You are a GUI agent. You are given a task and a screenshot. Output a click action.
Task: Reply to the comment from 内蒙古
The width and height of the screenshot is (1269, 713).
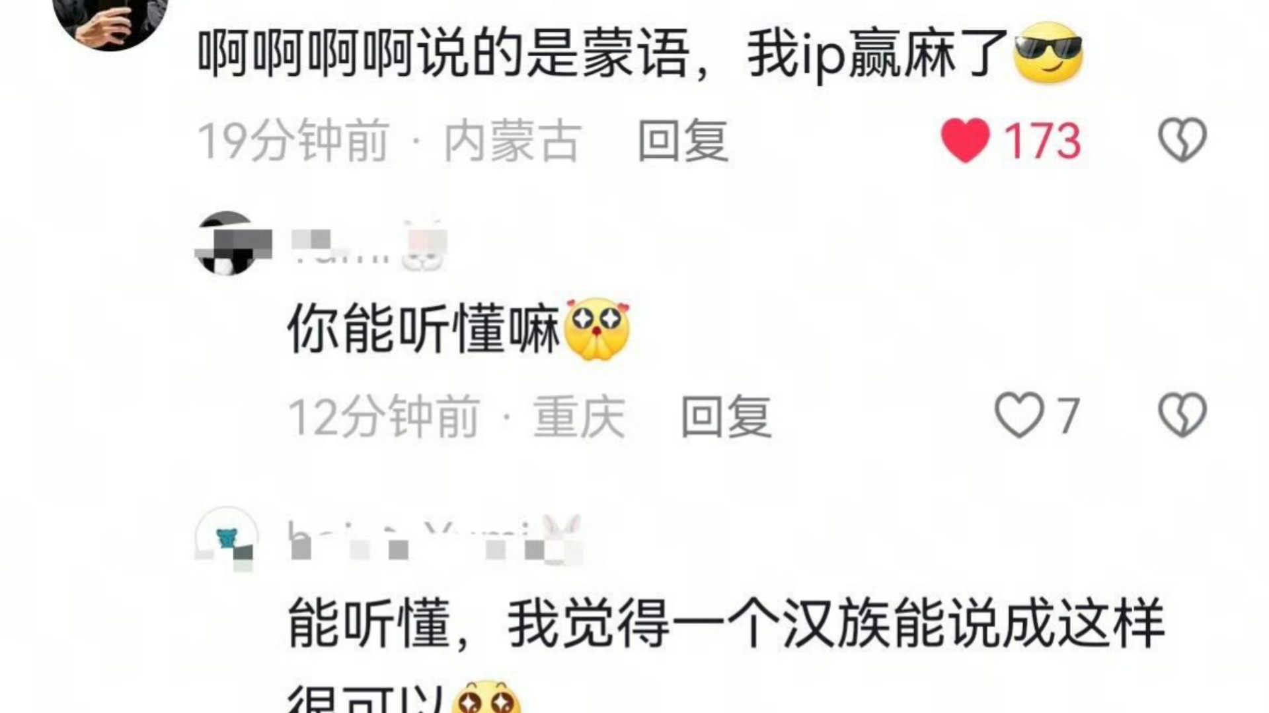pos(683,141)
